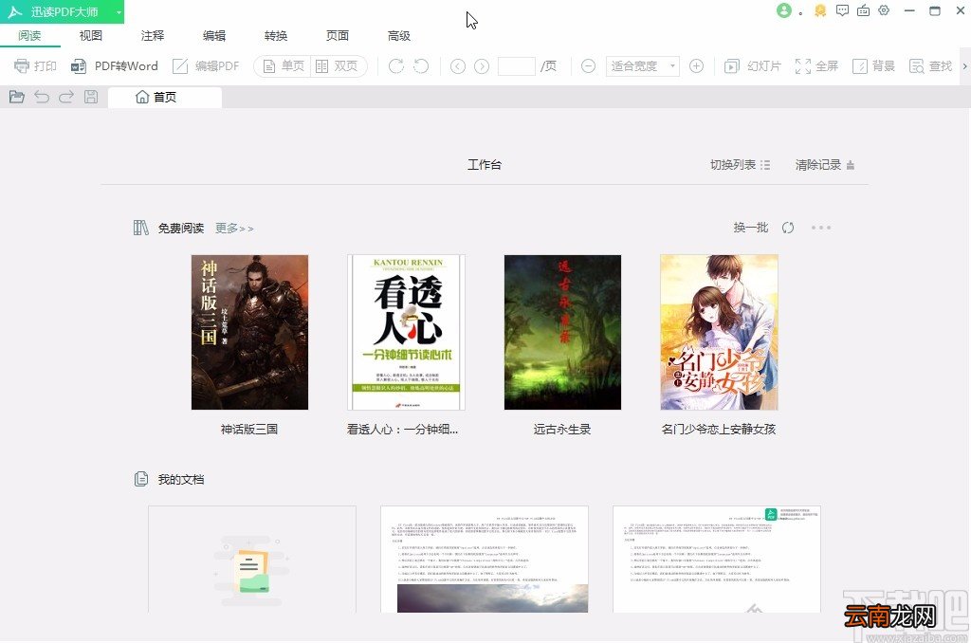Go to previous page arrow
971x643 pixels.
point(458,65)
